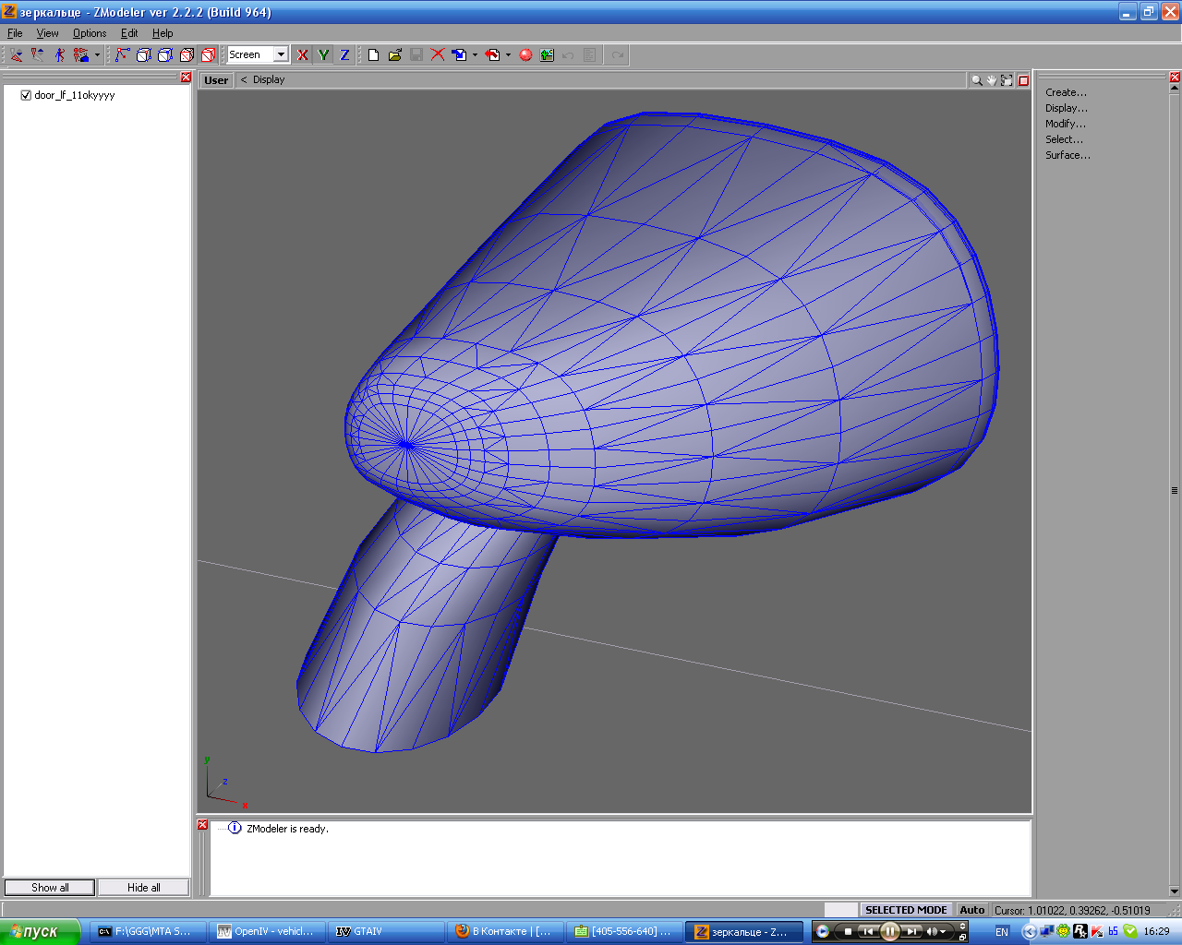Click the Hide all button

click(143, 888)
